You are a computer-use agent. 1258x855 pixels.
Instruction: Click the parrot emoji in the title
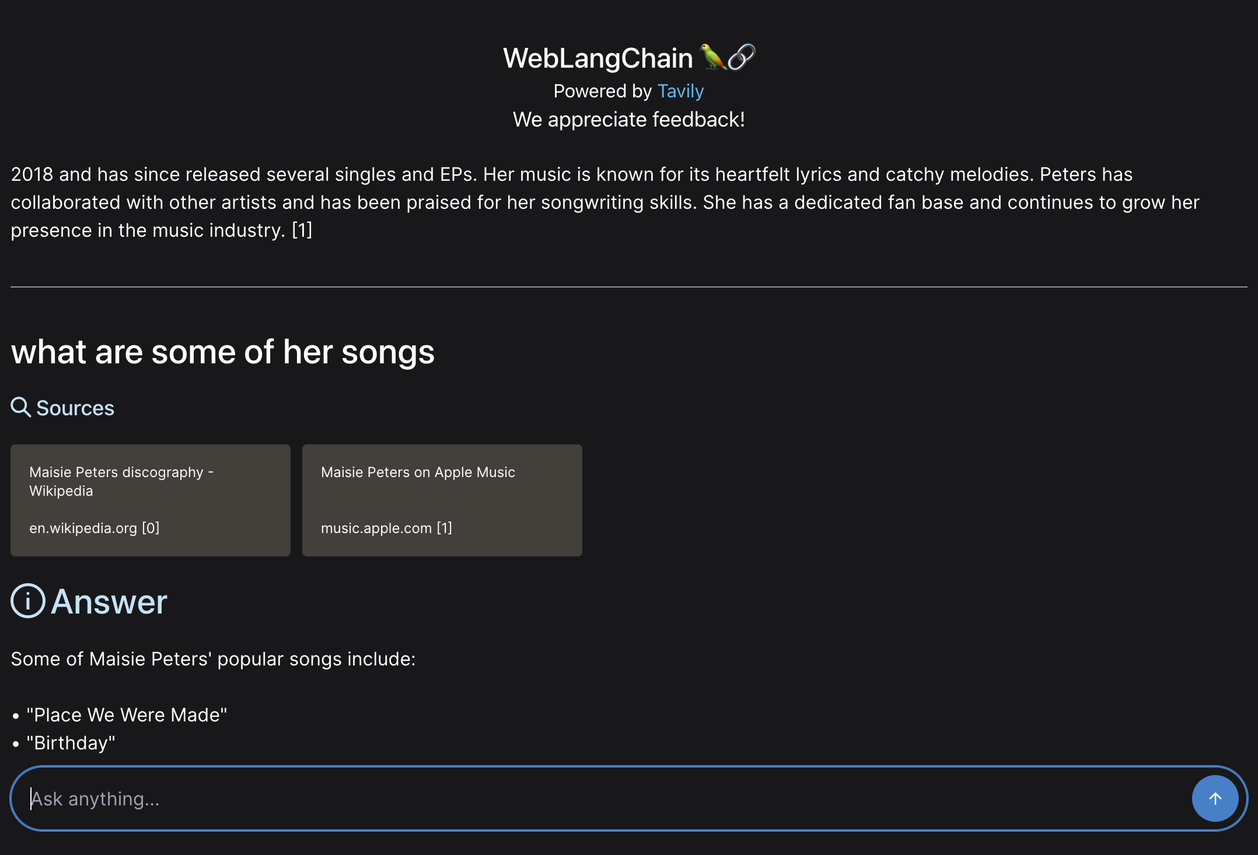(712, 57)
